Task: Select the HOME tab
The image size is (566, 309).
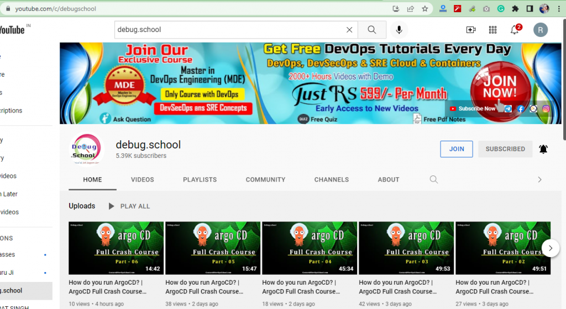Action: pos(92,180)
